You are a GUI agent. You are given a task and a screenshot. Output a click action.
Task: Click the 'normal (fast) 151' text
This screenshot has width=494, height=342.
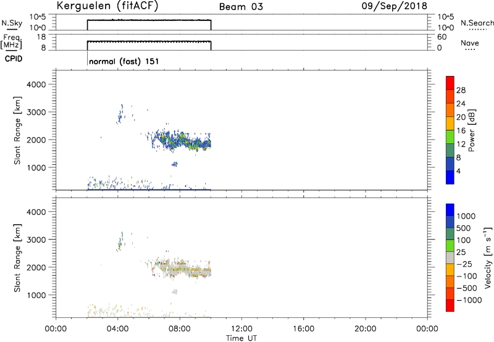(124, 61)
